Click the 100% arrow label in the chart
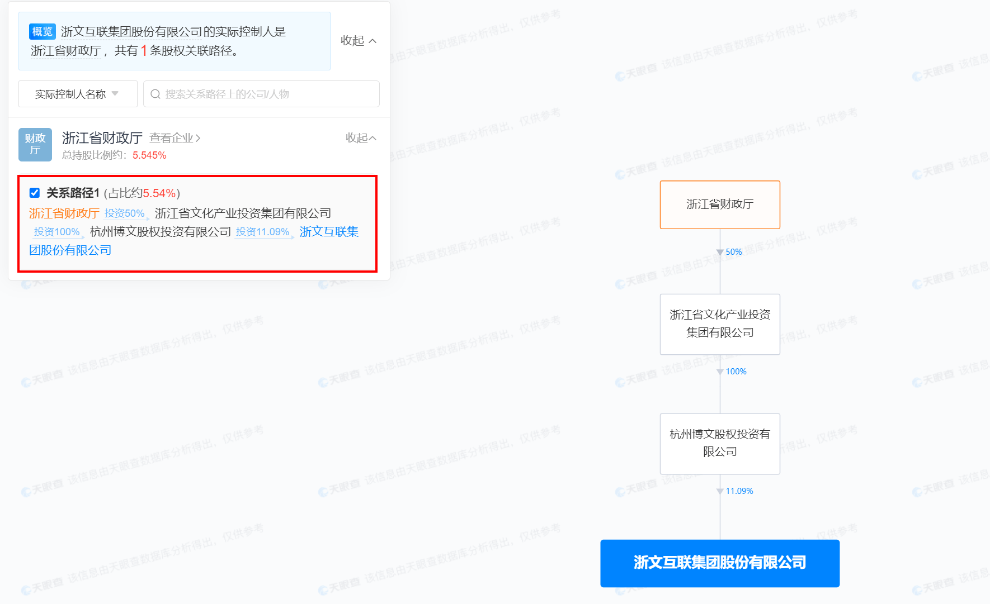 pyautogui.click(x=736, y=372)
